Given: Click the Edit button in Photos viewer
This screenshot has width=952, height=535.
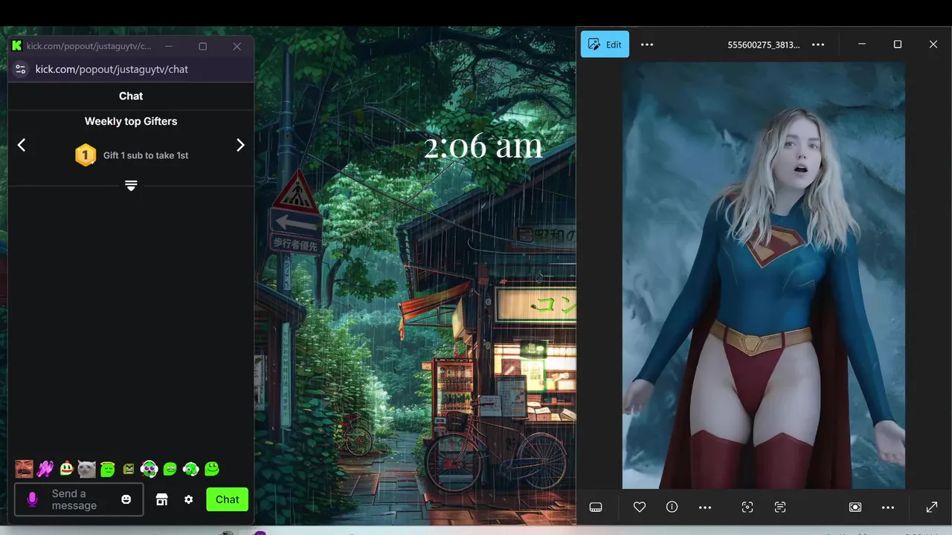Looking at the screenshot, I should tap(605, 45).
